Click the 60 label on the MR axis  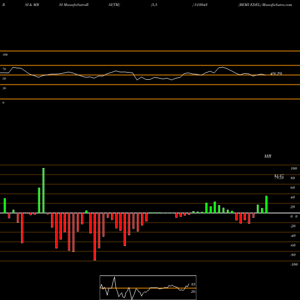(x=292, y=188)
